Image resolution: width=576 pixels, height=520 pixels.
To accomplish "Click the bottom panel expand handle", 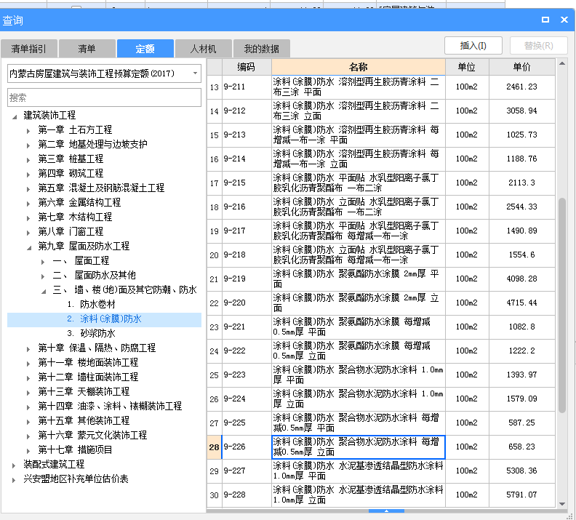I will coord(386,511).
